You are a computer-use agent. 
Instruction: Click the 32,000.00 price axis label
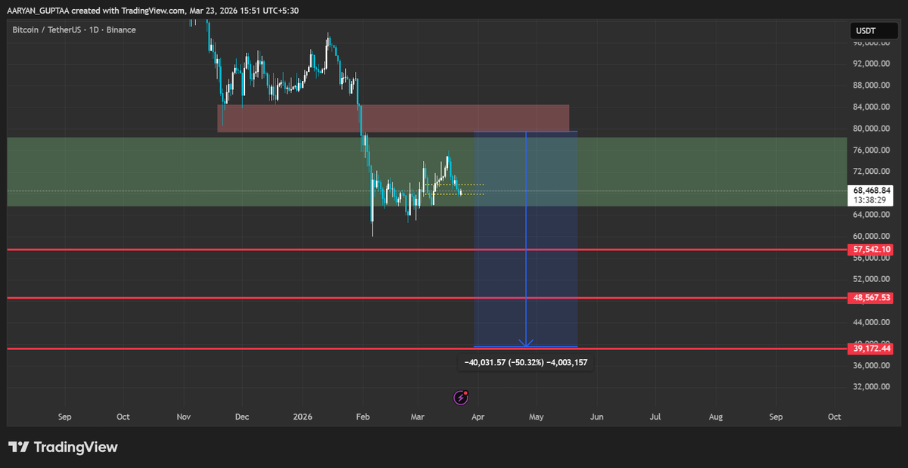pyautogui.click(x=872, y=386)
